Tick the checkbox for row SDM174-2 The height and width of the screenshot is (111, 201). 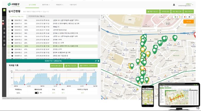pos(9,33)
